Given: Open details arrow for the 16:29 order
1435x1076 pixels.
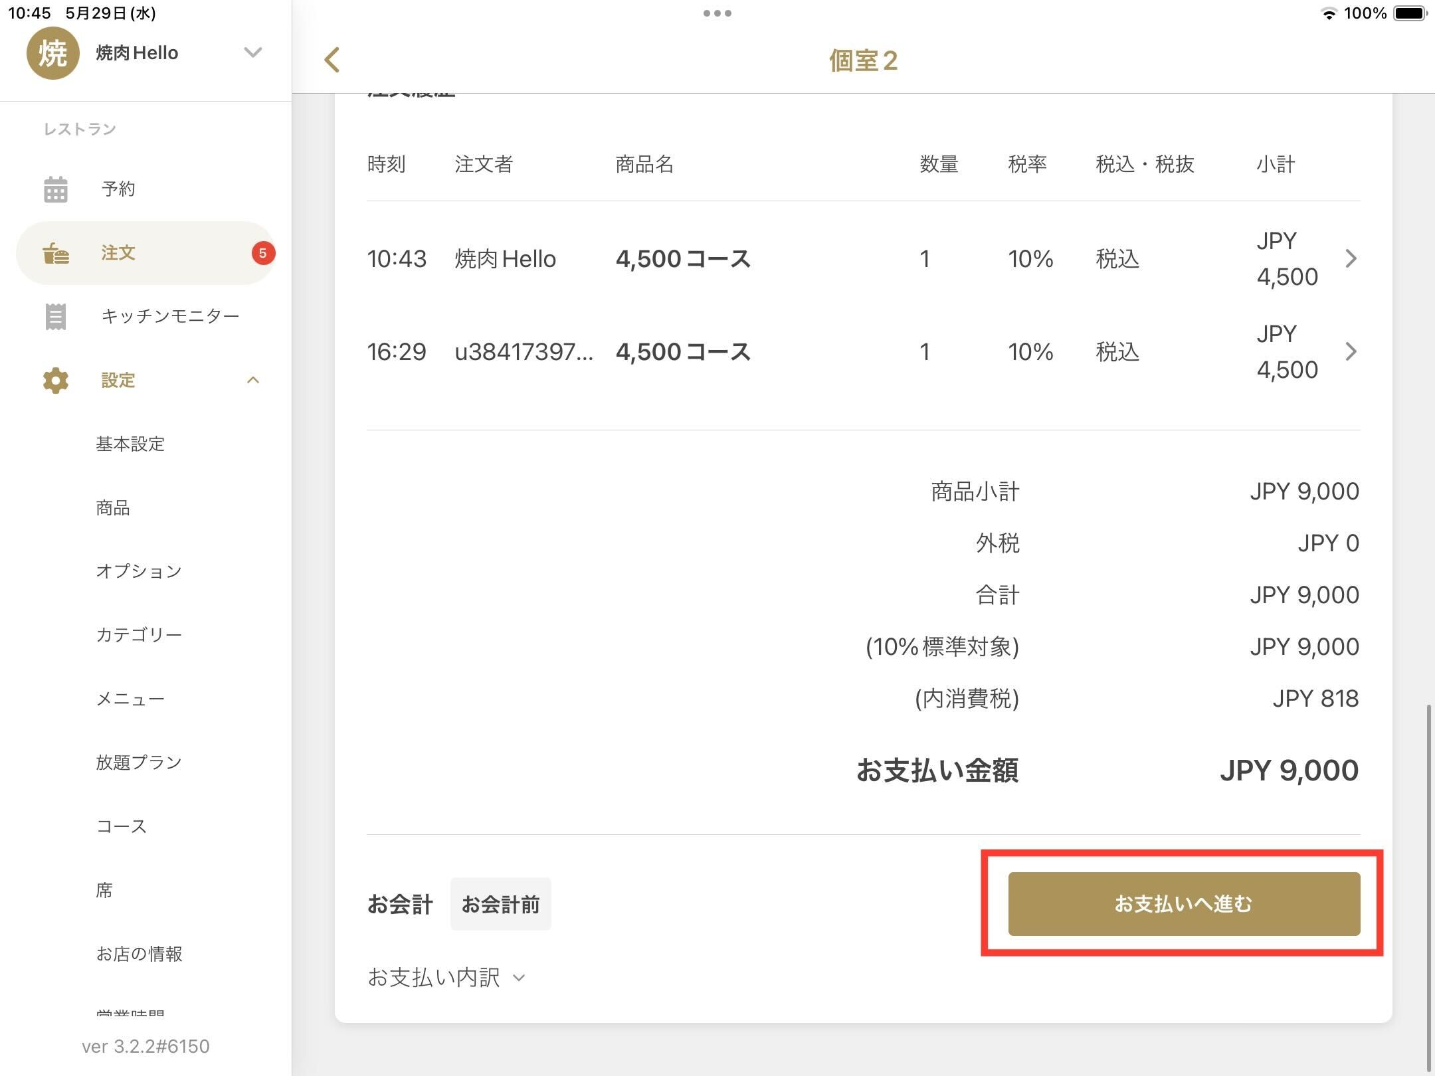Looking at the screenshot, I should (x=1351, y=351).
